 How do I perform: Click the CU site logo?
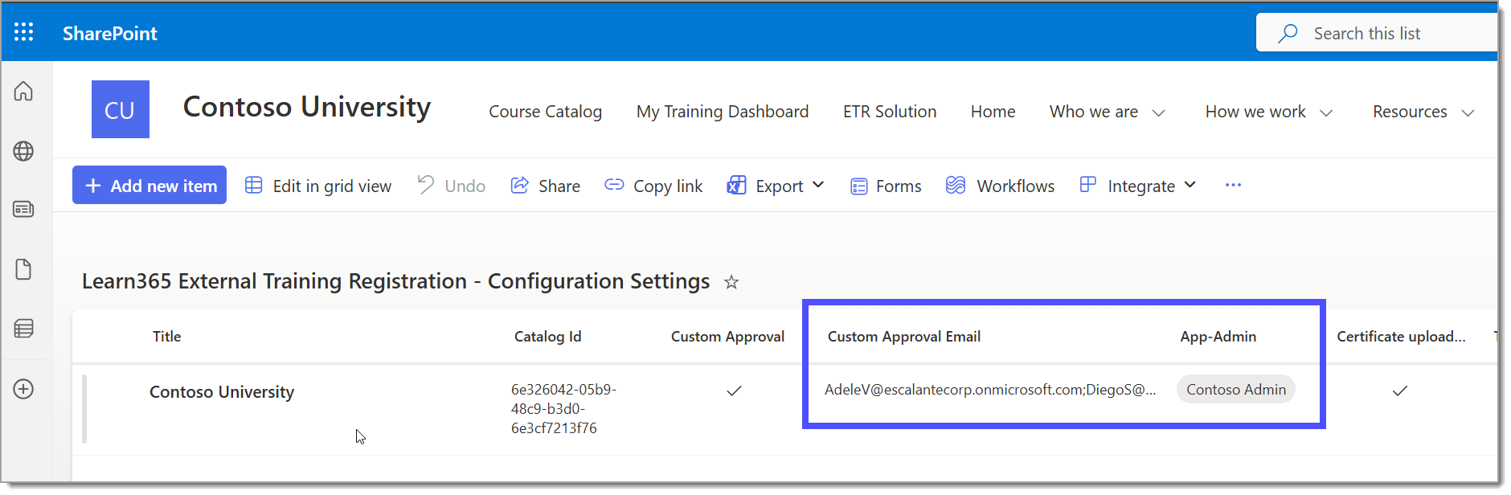pos(121,109)
